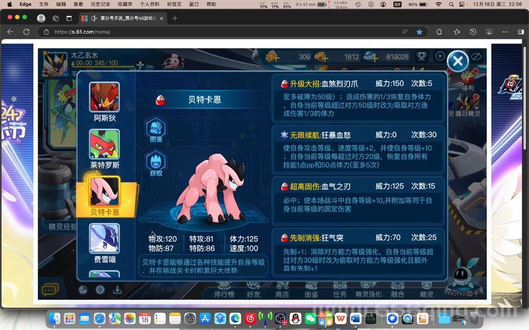
Task: Click the trophy icon in game header
Action: (421, 56)
